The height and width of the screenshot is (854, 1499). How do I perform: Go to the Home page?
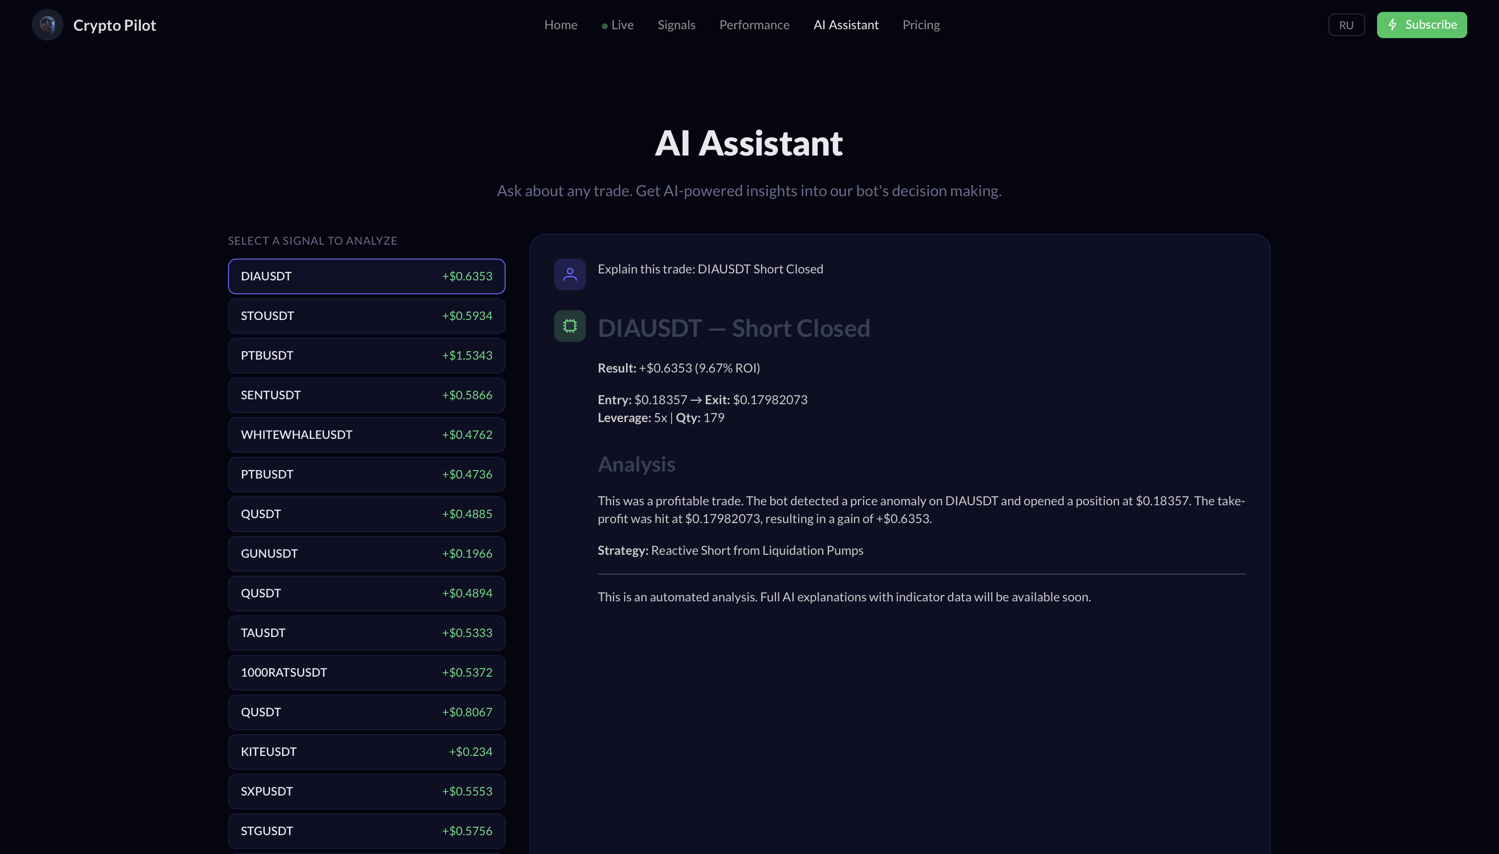pos(561,25)
